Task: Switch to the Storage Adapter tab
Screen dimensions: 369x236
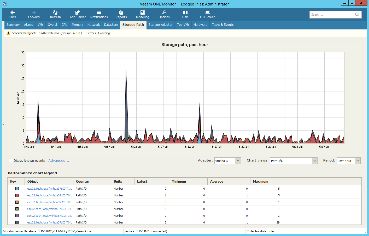Action: (160, 25)
